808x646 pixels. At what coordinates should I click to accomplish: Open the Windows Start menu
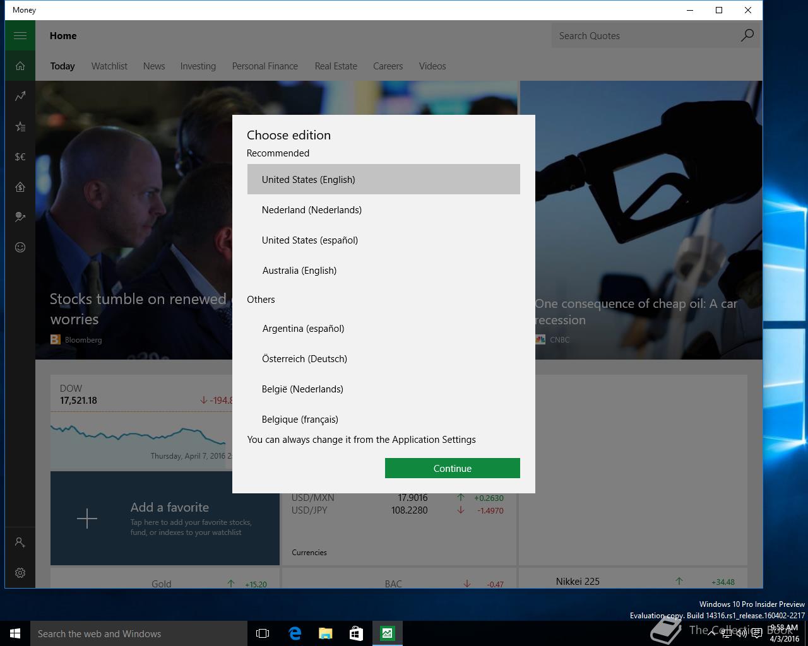tap(15, 633)
